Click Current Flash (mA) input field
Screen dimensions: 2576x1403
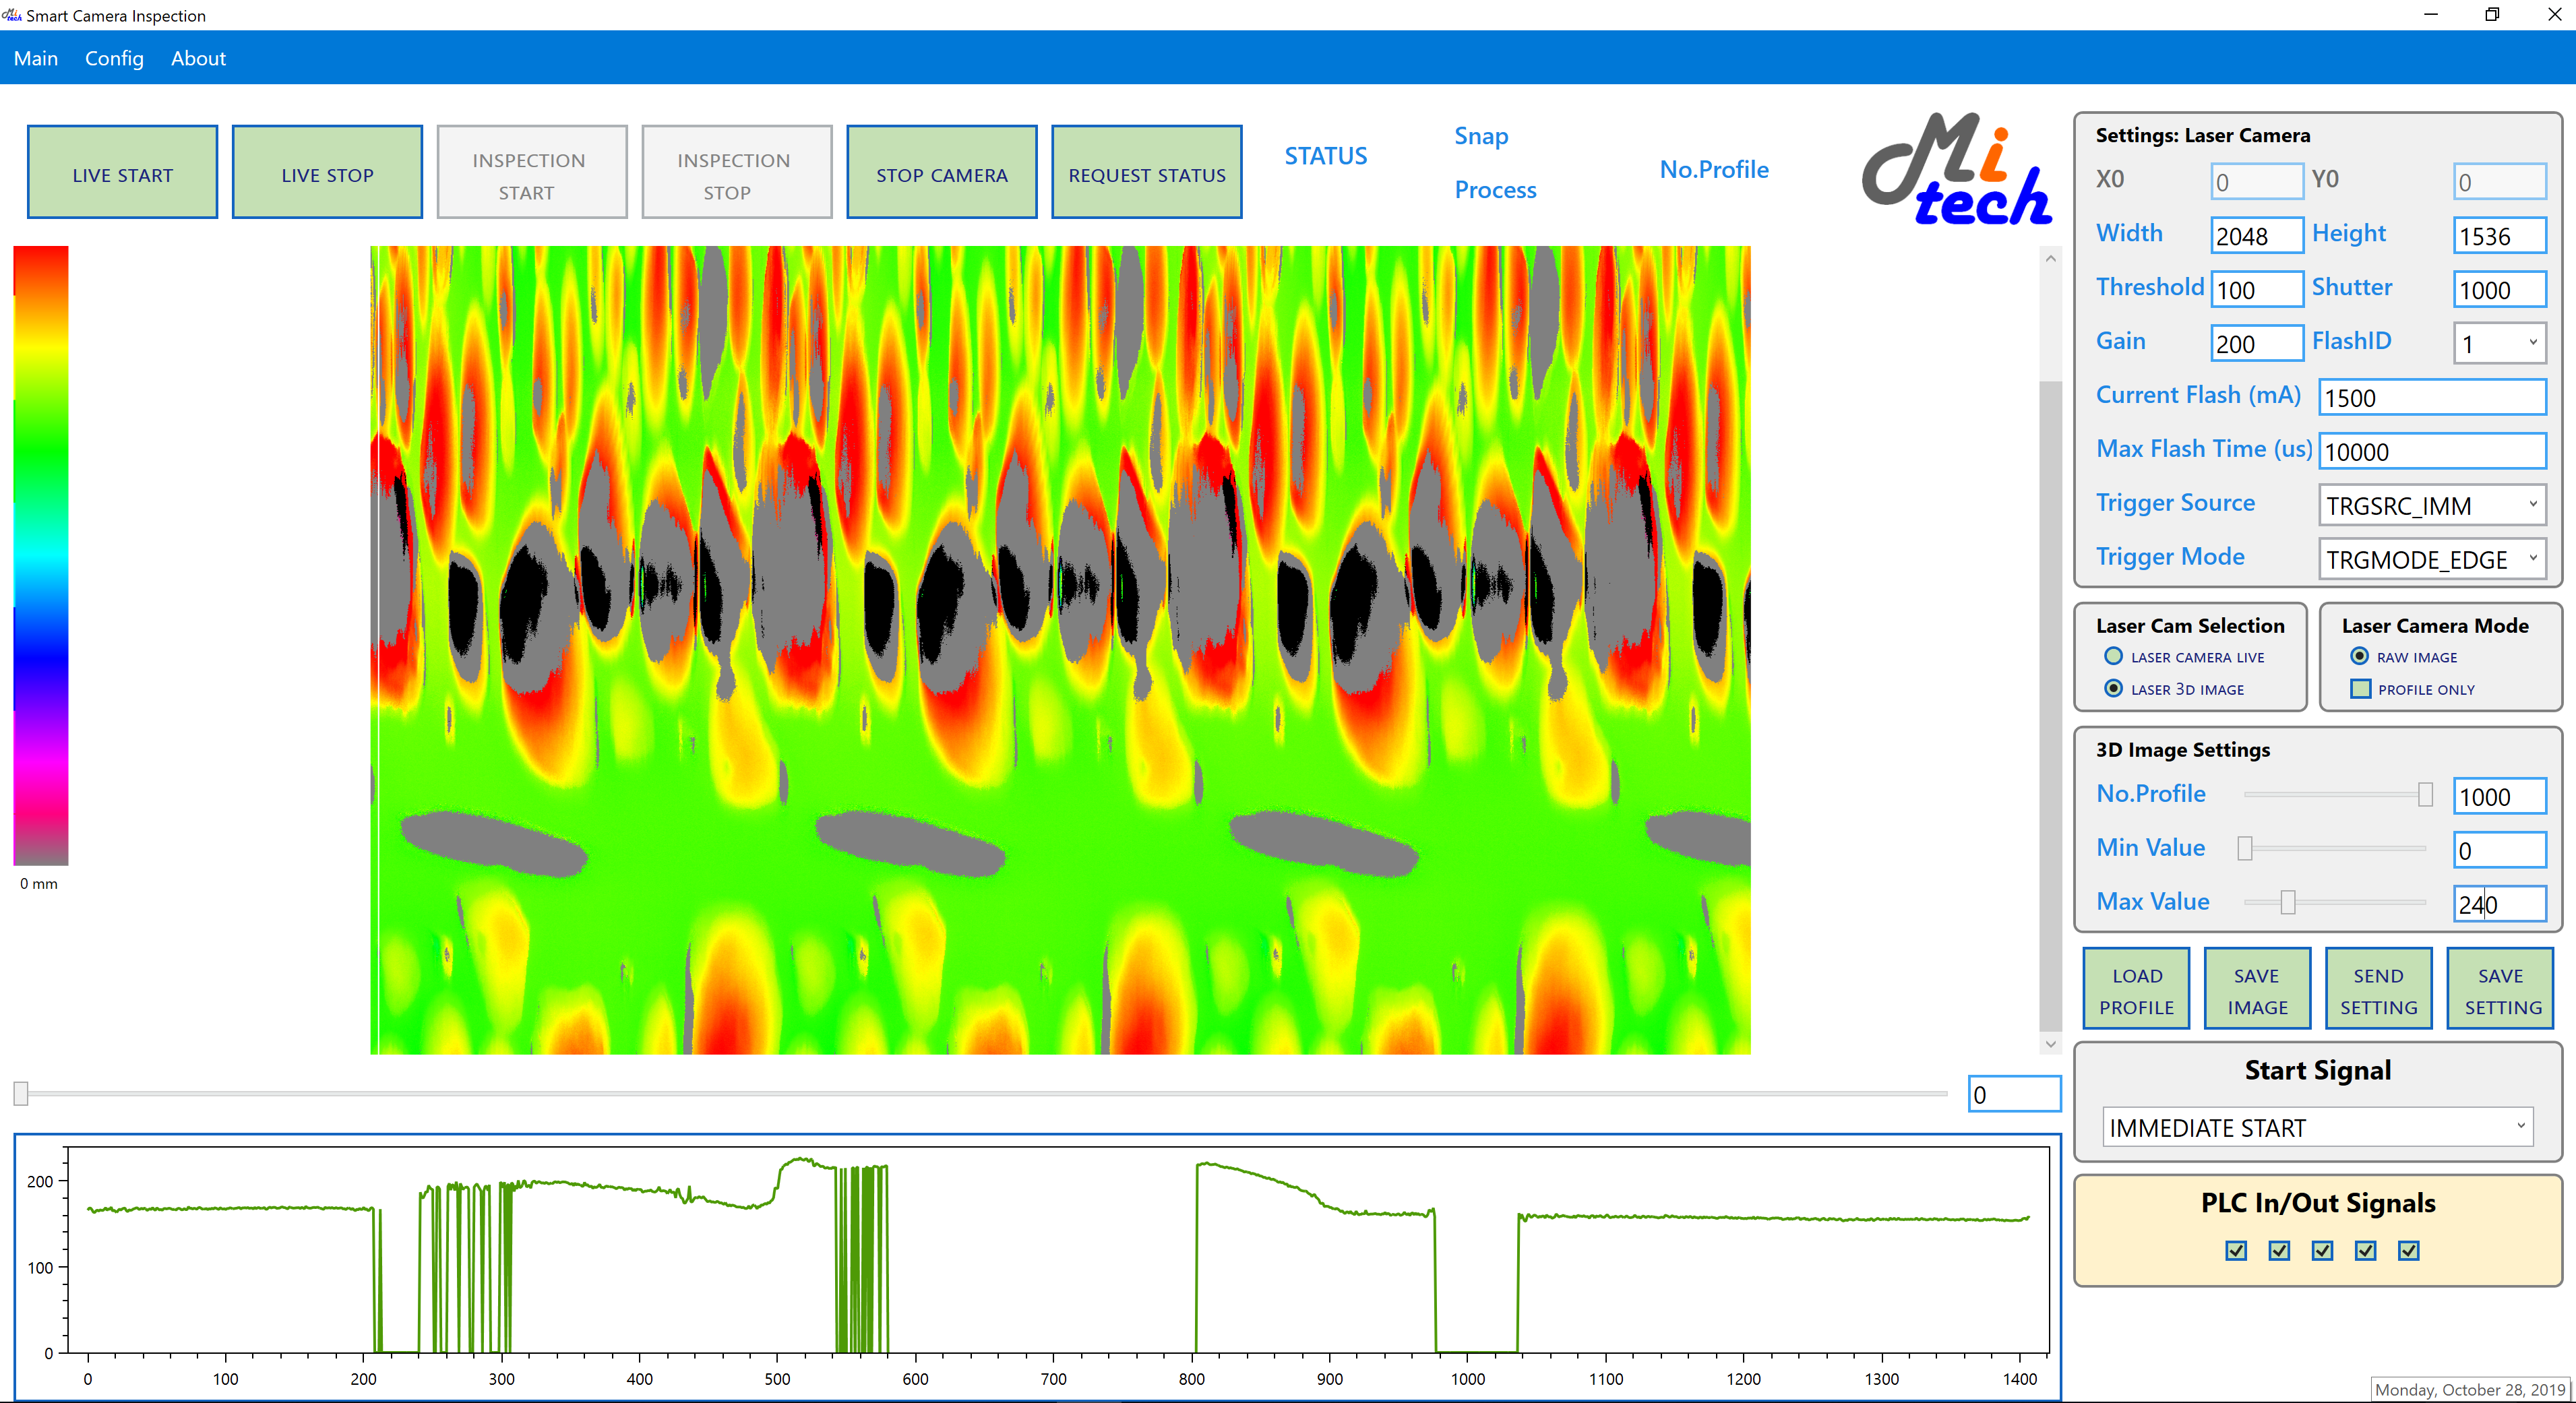(x=2432, y=397)
